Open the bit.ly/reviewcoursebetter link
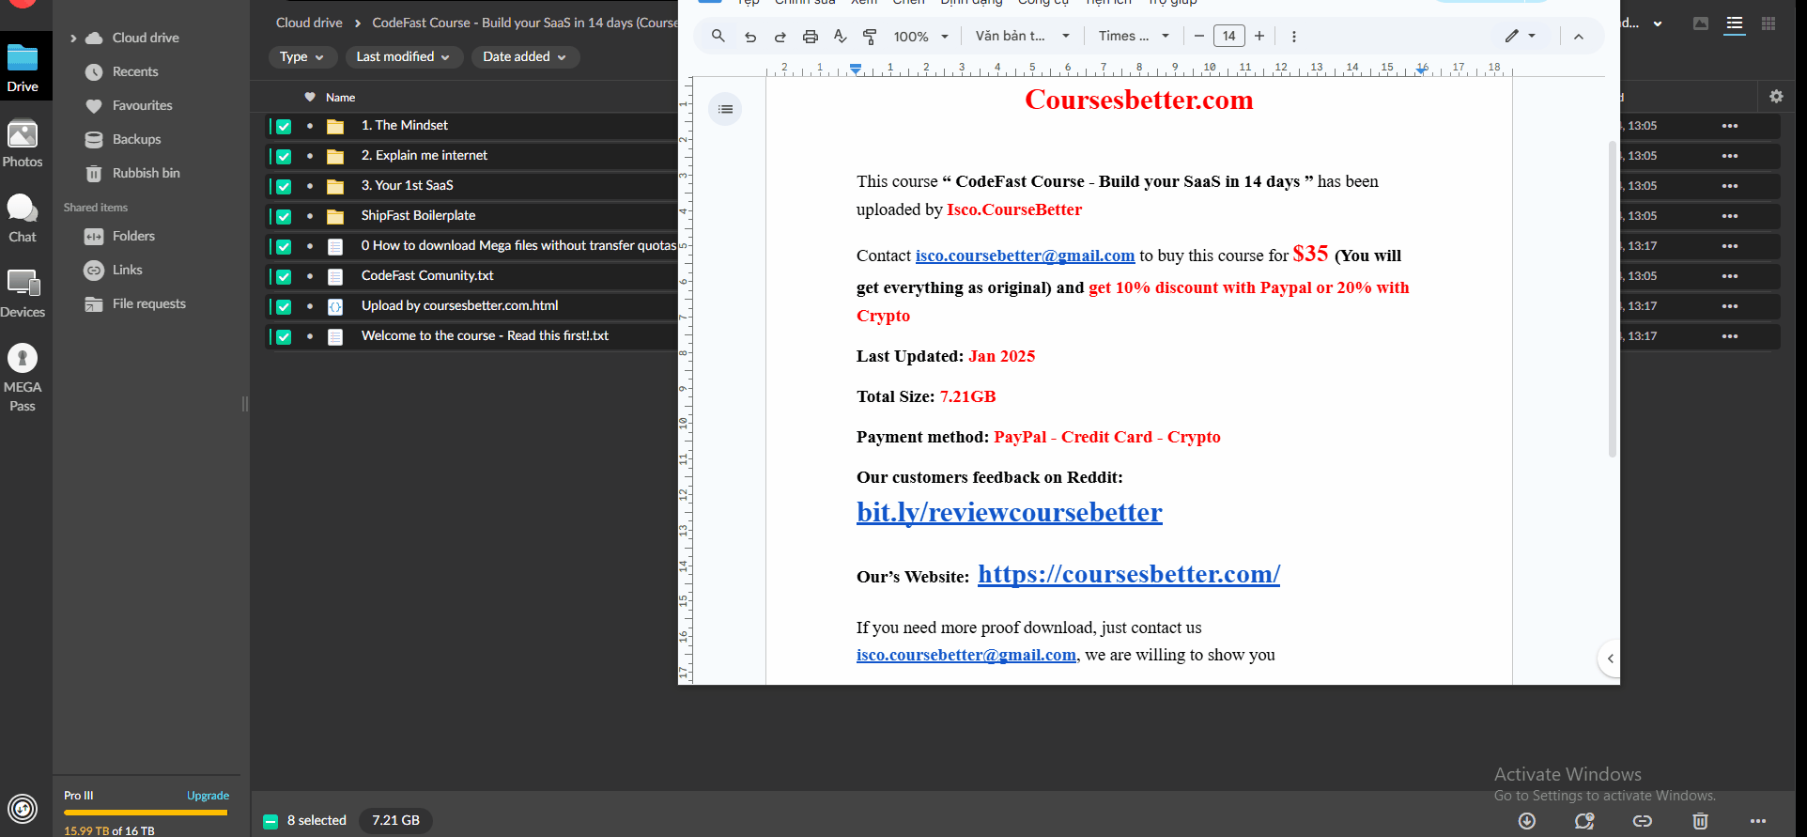Image resolution: width=1807 pixels, height=837 pixels. click(x=1009, y=512)
